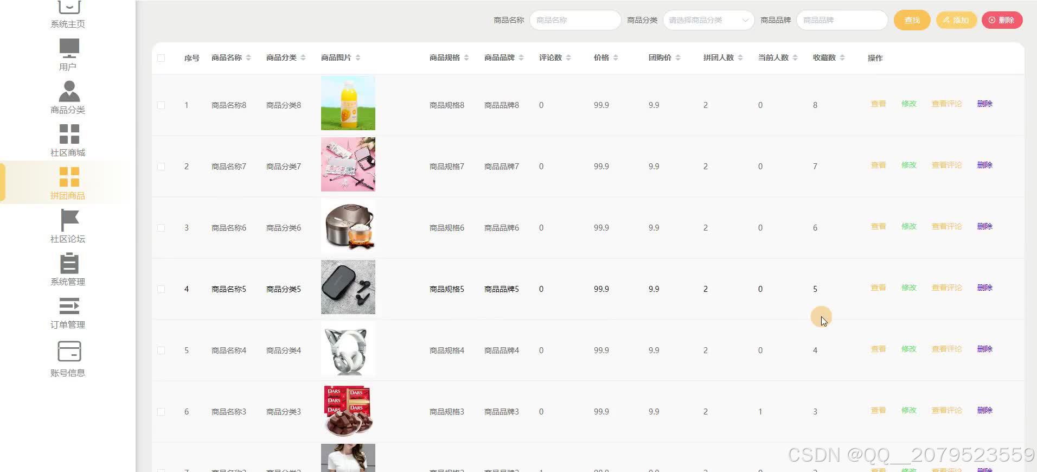The height and width of the screenshot is (472, 1037).
Task: Tick checkbox for row 商品名称4
Action: point(161,350)
